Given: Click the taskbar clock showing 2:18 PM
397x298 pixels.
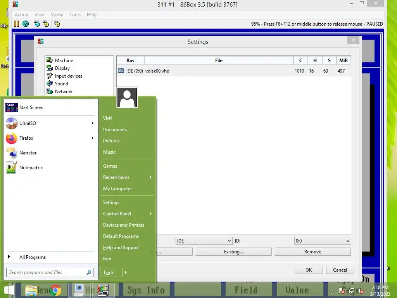Looking at the screenshot, I should point(380,291).
